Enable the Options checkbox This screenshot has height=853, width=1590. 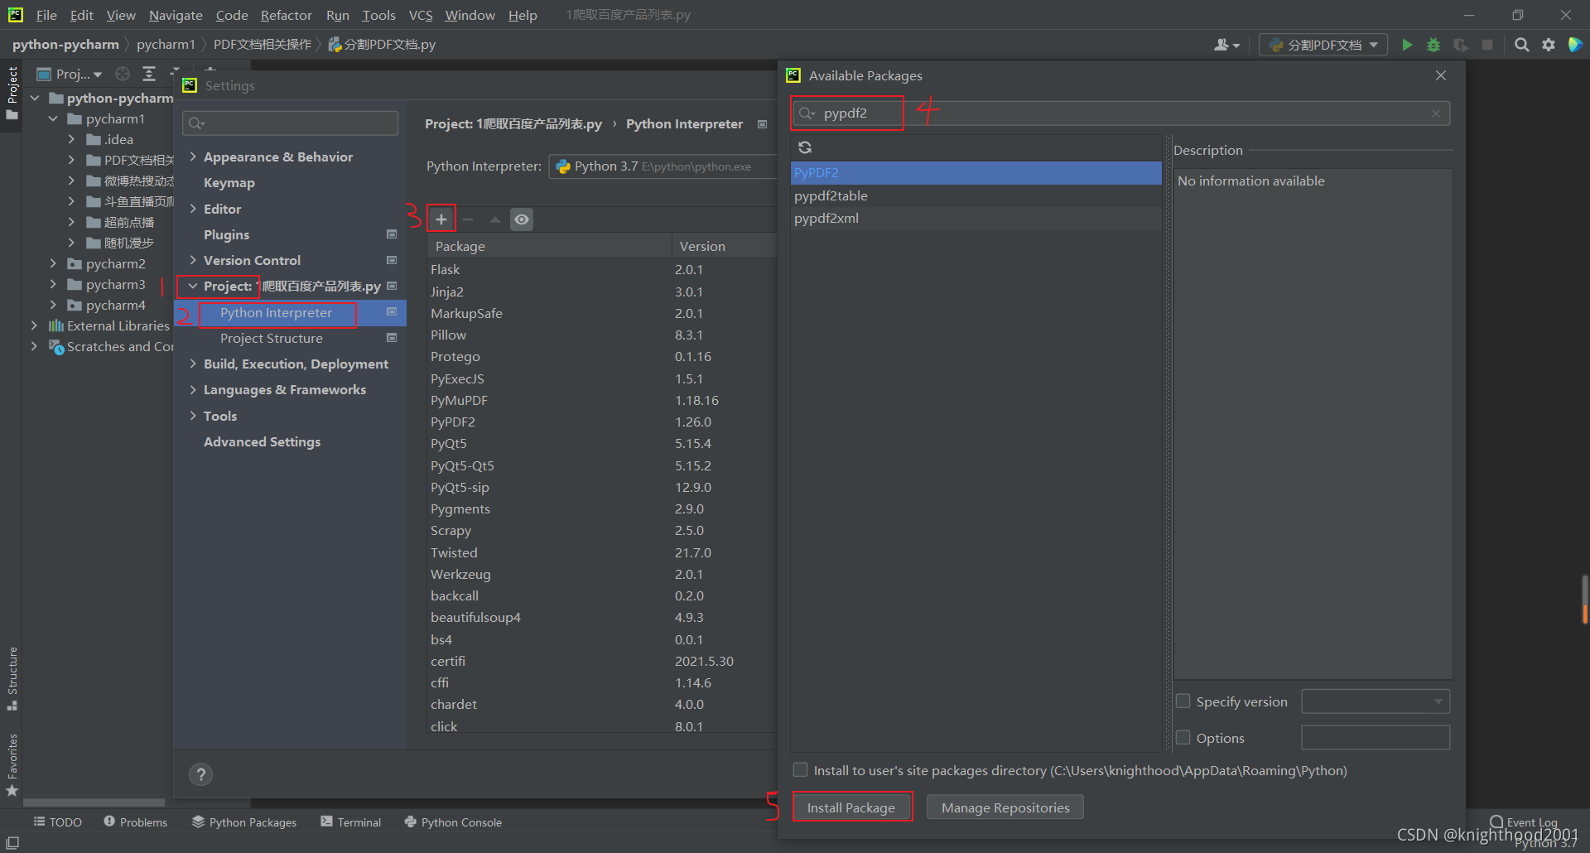click(x=1183, y=737)
